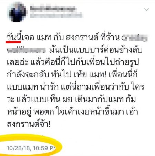This screenshot has width=155, height=156.
Task: Select สงกรานต์ in the first line
Action: pyautogui.click(x=82, y=37)
